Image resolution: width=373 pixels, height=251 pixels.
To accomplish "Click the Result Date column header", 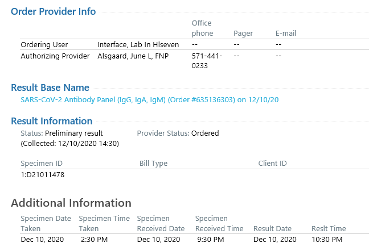I will [272, 228].
